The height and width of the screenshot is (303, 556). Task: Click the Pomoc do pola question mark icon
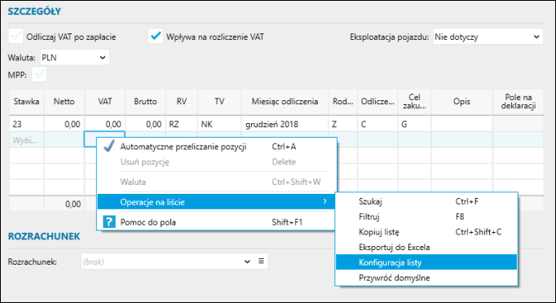click(109, 222)
